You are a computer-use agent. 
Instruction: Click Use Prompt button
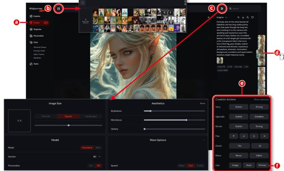[263, 165]
